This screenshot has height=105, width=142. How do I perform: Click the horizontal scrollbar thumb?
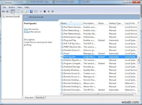pyautogui.click(x=98, y=94)
